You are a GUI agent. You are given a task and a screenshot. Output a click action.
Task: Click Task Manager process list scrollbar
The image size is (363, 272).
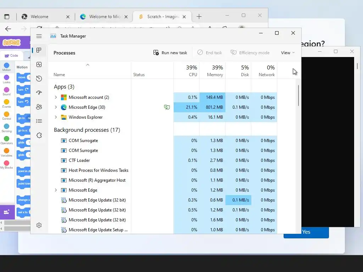[298, 96]
